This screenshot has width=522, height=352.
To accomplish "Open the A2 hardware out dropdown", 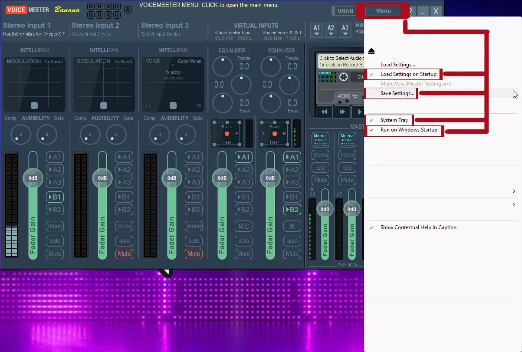I will [x=331, y=30].
